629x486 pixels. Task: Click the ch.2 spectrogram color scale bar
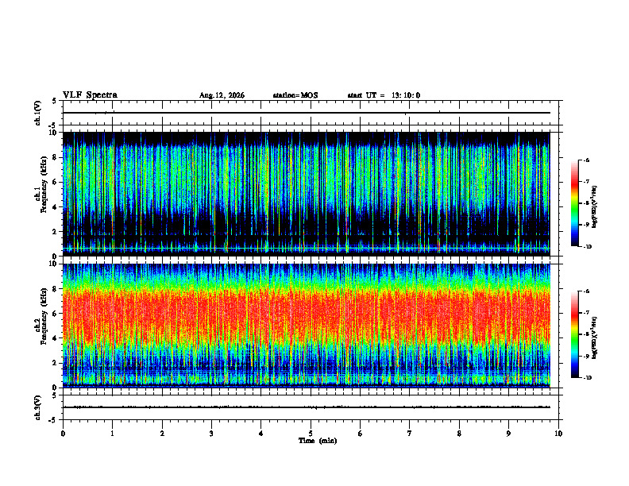[575, 334]
